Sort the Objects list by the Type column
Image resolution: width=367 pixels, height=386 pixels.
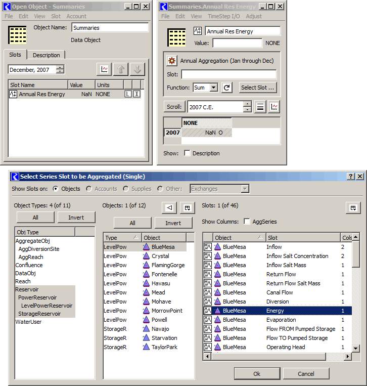(122, 238)
